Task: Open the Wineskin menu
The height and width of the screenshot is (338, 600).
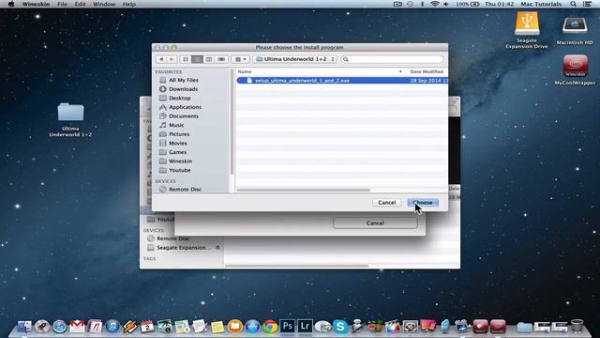Action: pos(36,4)
